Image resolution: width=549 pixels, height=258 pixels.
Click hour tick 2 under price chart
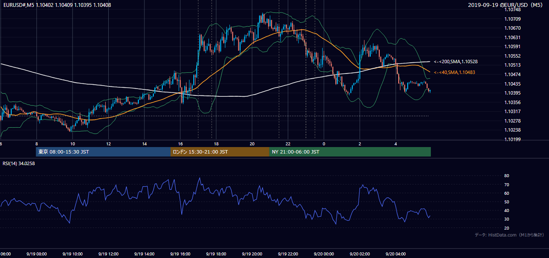(360, 144)
